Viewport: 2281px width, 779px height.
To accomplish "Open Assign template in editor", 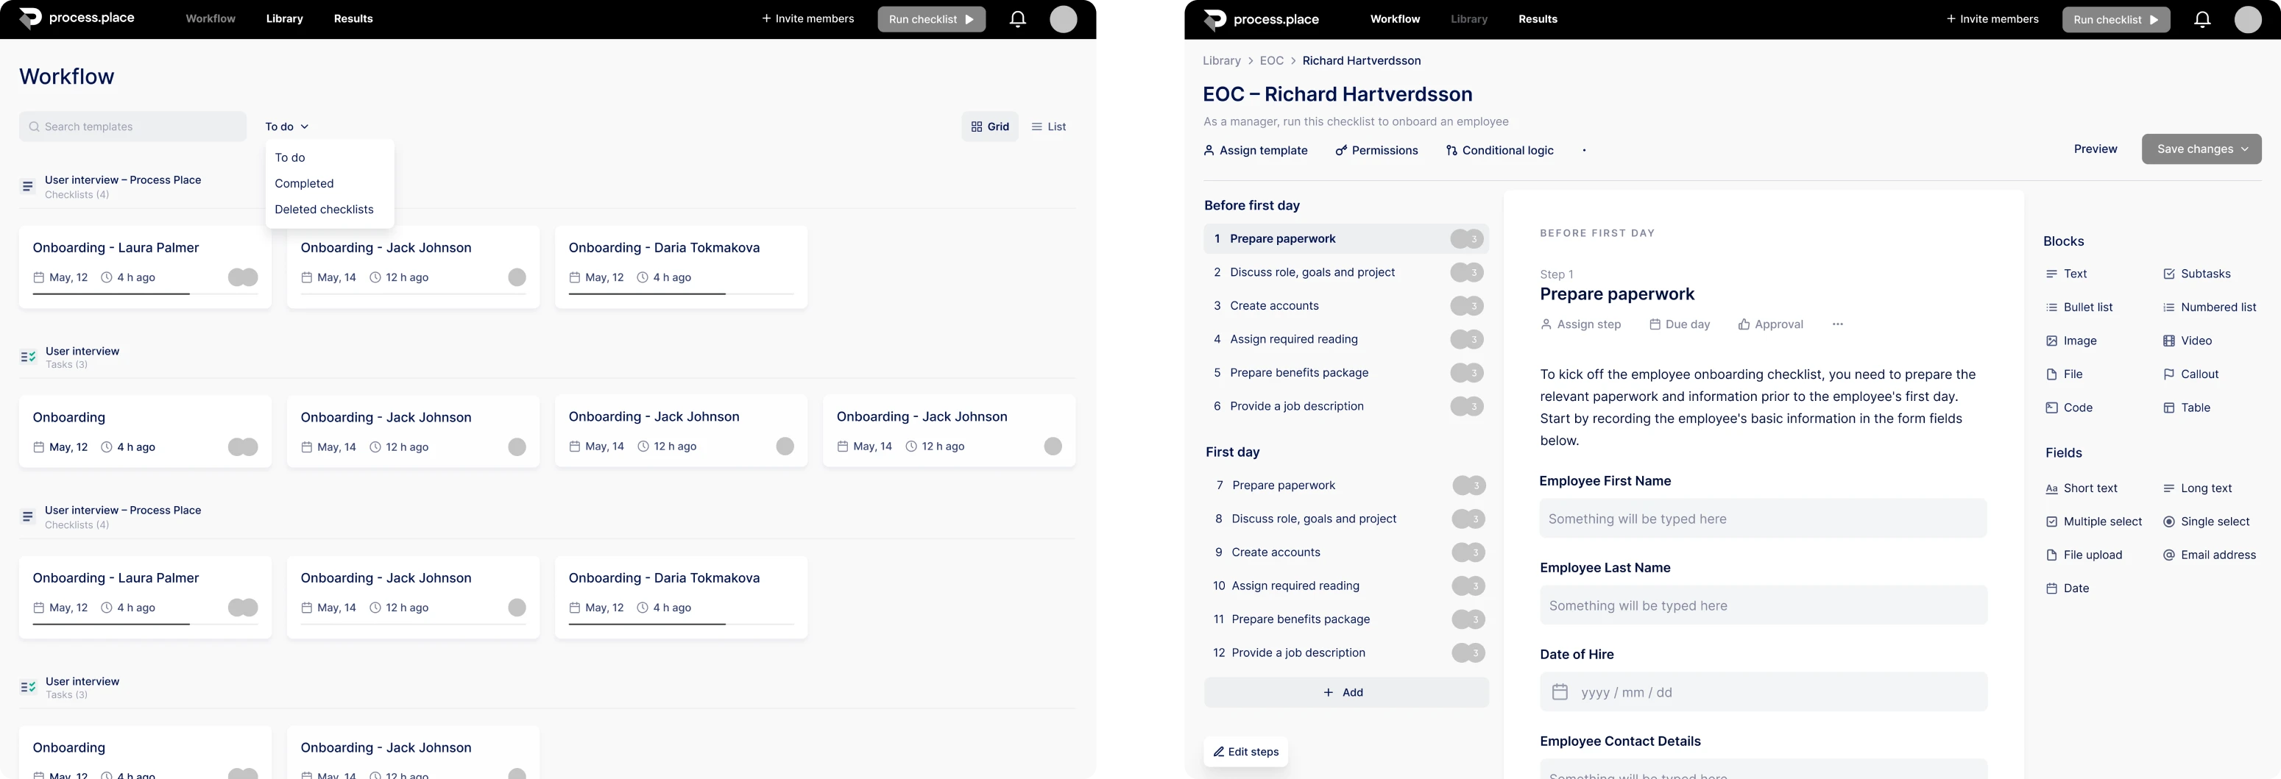I will tap(1255, 151).
